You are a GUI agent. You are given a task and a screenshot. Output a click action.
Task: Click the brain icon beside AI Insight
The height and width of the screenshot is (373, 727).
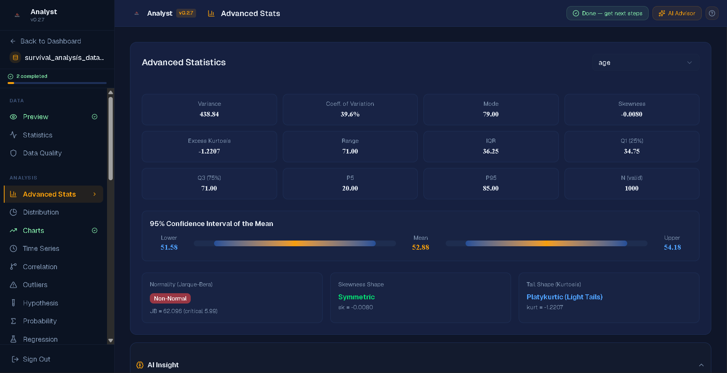pyautogui.click(x=140, y=365)
